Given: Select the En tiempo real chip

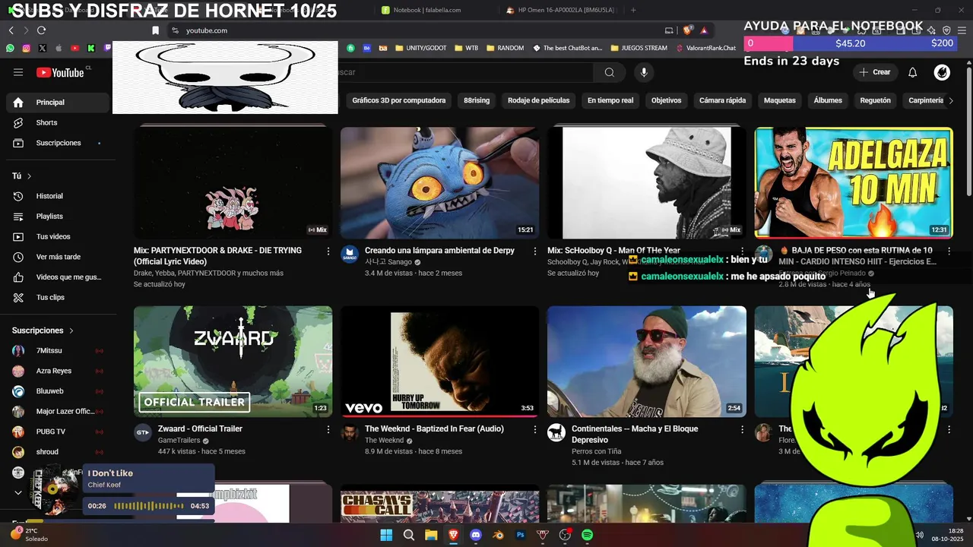Looking at the screenshot, I should [610, 100].
